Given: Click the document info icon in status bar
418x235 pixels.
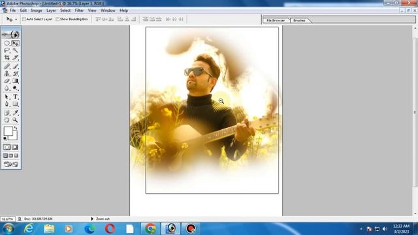Looking at the screenshot, I should 20,219.
